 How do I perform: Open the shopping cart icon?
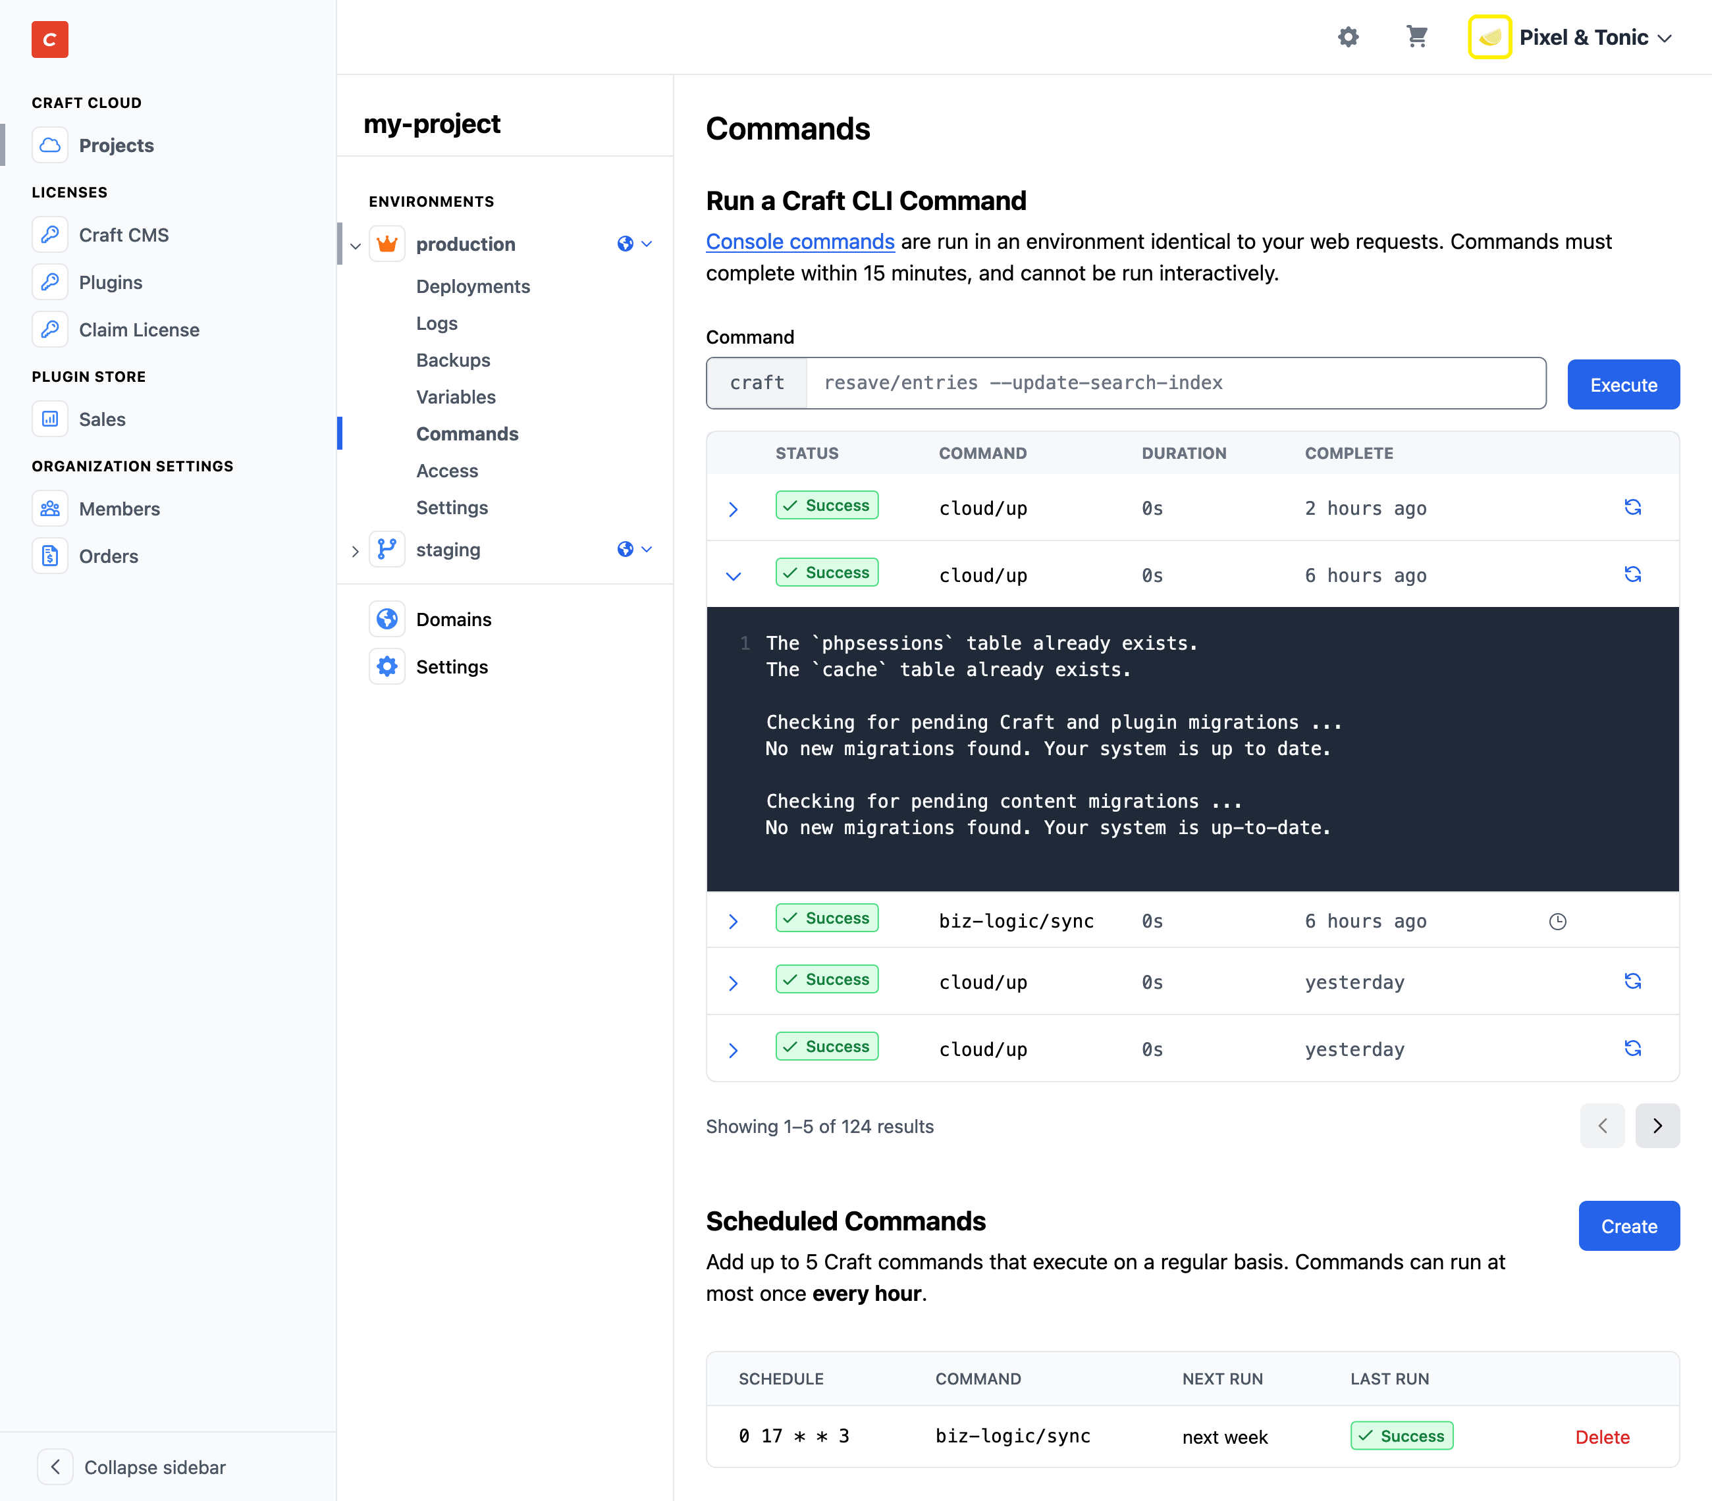1416,37
